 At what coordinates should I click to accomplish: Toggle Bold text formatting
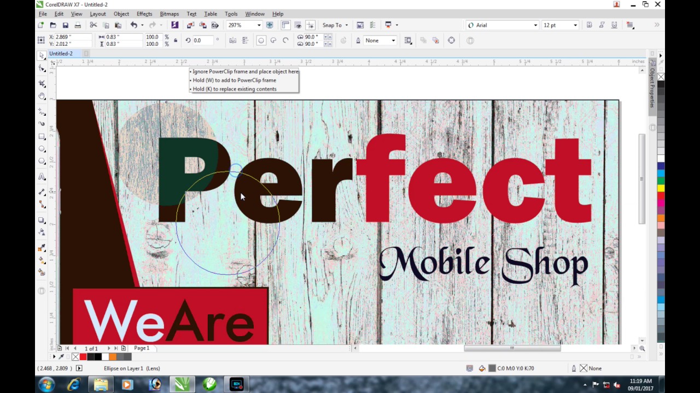tap(590, 25)
